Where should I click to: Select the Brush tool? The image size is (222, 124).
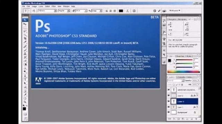point(25,50)
